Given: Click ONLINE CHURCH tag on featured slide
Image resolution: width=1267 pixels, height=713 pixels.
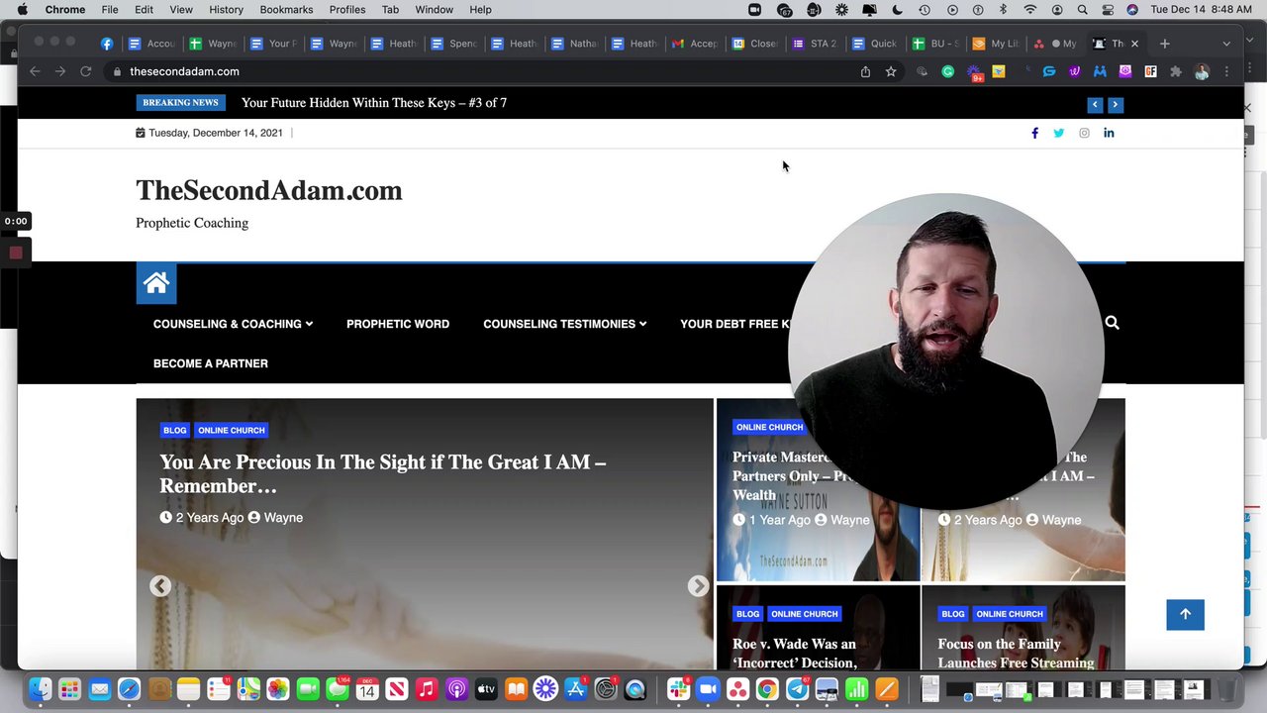Looking at the screenshot, I should click(232, 430).
